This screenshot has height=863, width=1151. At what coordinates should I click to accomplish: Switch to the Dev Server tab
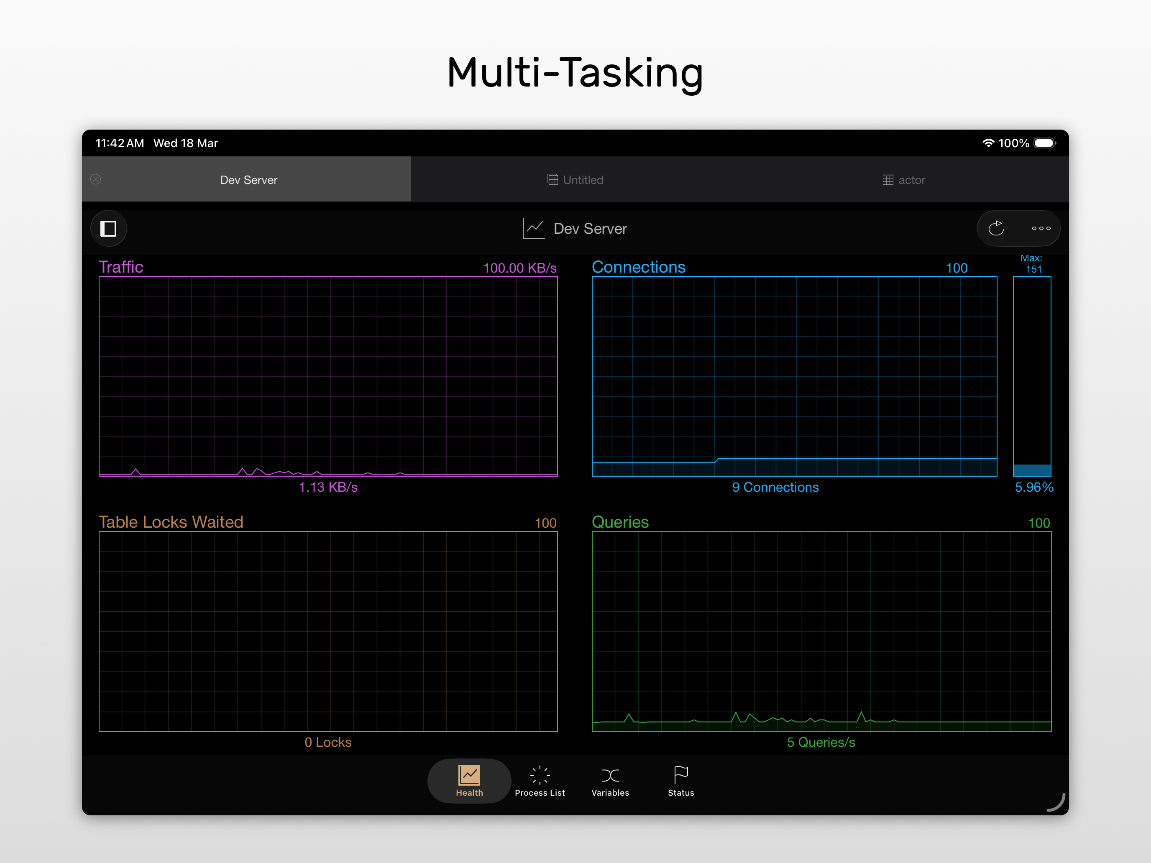pyautogui.click(x=246, y=179)
